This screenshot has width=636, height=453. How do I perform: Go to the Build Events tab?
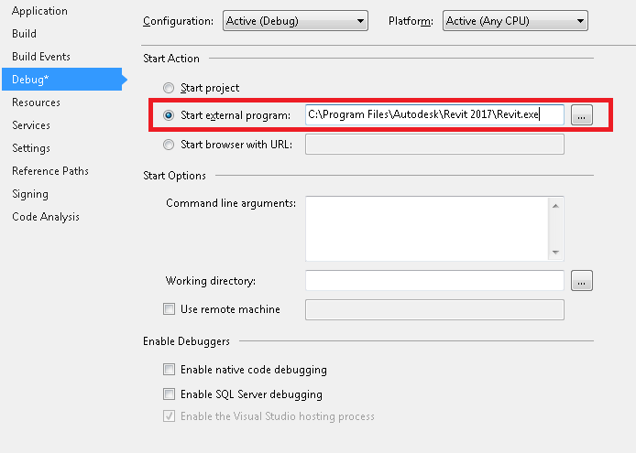pos(41,57)
